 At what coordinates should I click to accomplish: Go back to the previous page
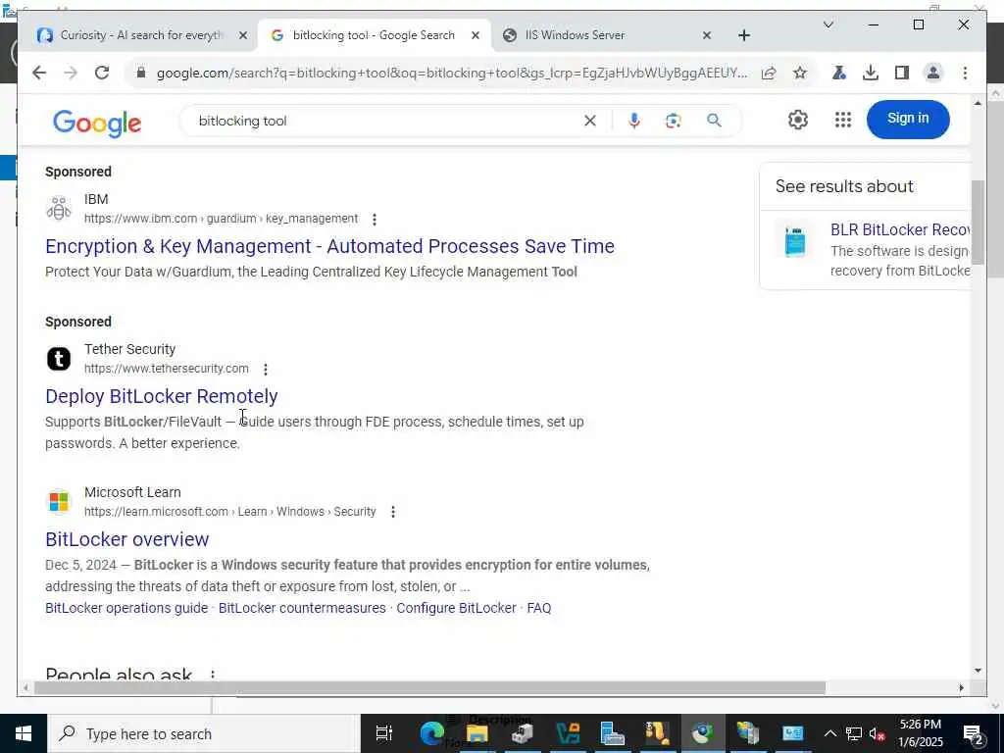coord(39,73)
